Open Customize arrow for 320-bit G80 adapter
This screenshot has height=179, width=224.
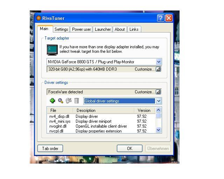(x=158, y=69)
